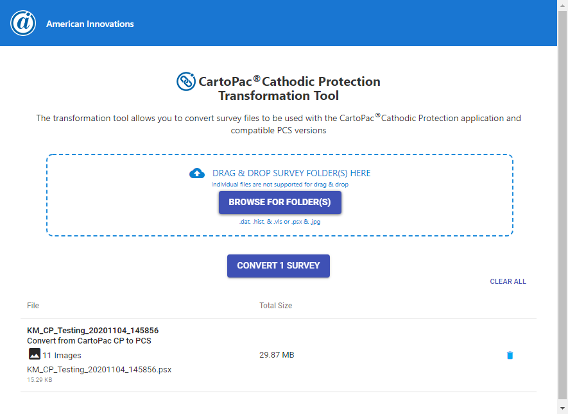Screen dimensions: 568x414
Task: Open the American Innovations home link
Action: (x=89, y=23)
